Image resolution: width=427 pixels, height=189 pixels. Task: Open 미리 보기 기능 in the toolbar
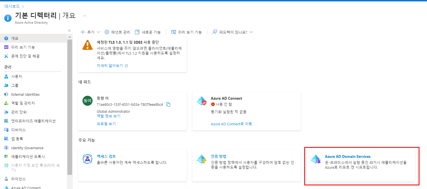187,32
